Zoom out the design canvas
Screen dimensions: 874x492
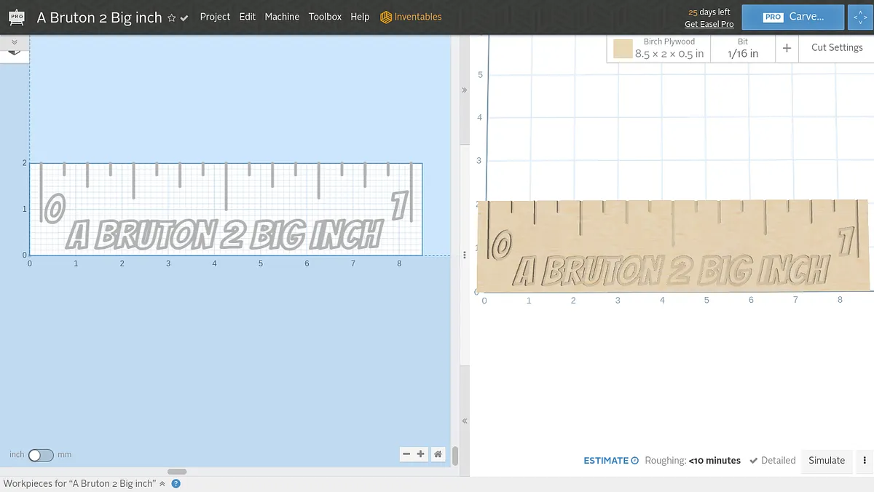click(406, 454)
